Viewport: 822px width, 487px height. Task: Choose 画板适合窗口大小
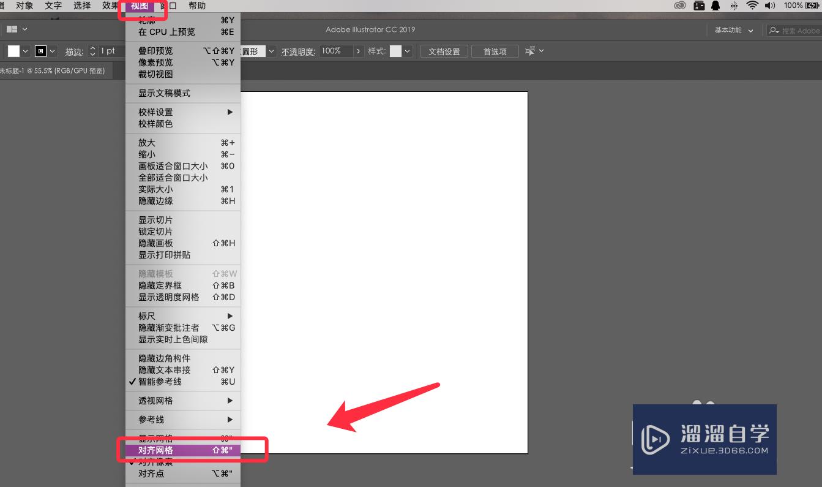click(183, 166)
